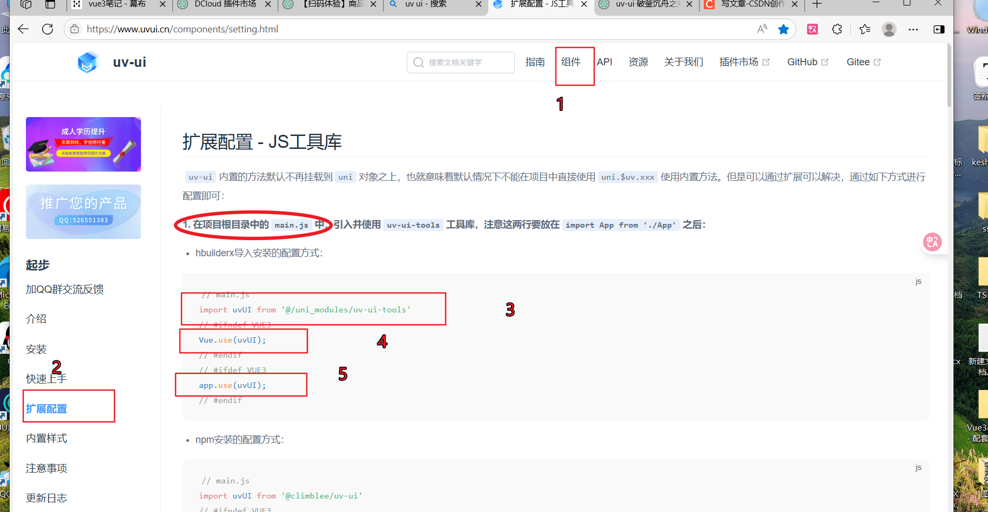
Task: View site info lock icon in address bar
Action: click(75, 29)
